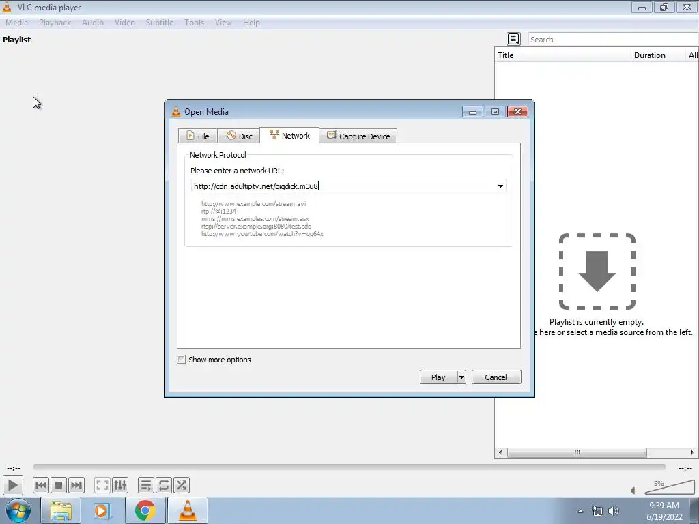Change playlist view mode icon beside Search

pyautogui.click(x=513, y=39)
